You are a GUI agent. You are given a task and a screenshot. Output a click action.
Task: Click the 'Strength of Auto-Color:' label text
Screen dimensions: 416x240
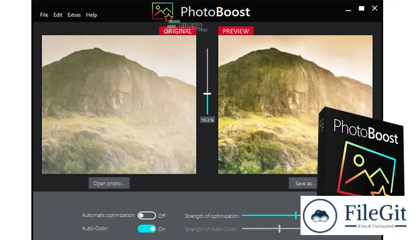[211, 229]
